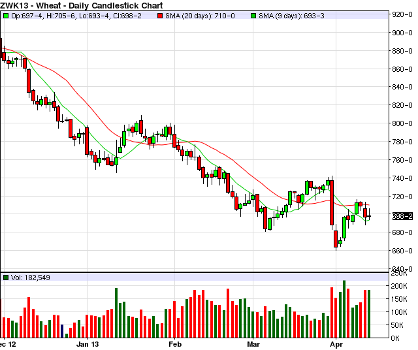Click the '660-0' price axis label
The image size is (418, 350).
(x=402, y=251)
